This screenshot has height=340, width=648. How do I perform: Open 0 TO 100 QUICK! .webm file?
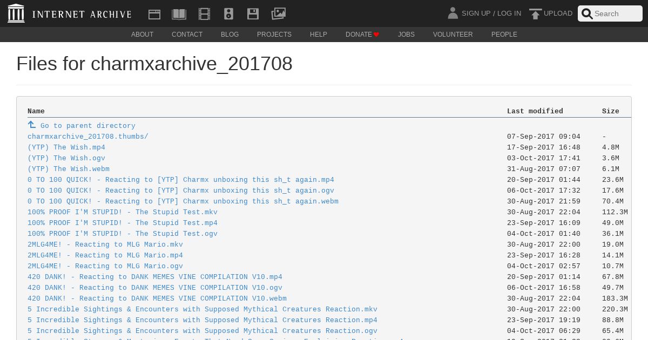[183, 201]
